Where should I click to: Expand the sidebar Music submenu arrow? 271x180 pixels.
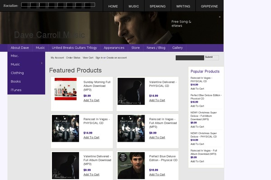[42, 63]
